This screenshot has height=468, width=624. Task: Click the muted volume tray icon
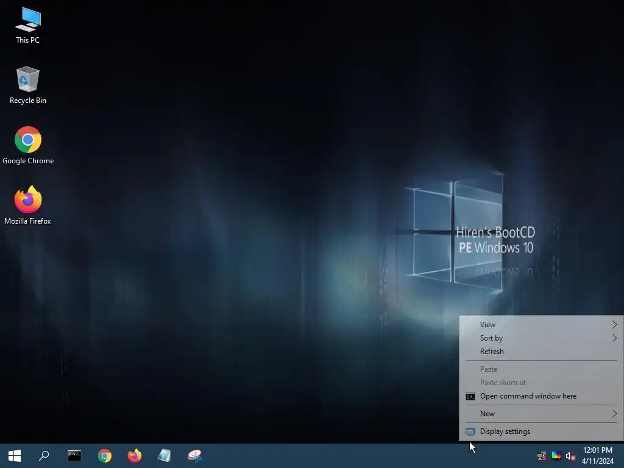pyautogui.click(x=570, y=456)
